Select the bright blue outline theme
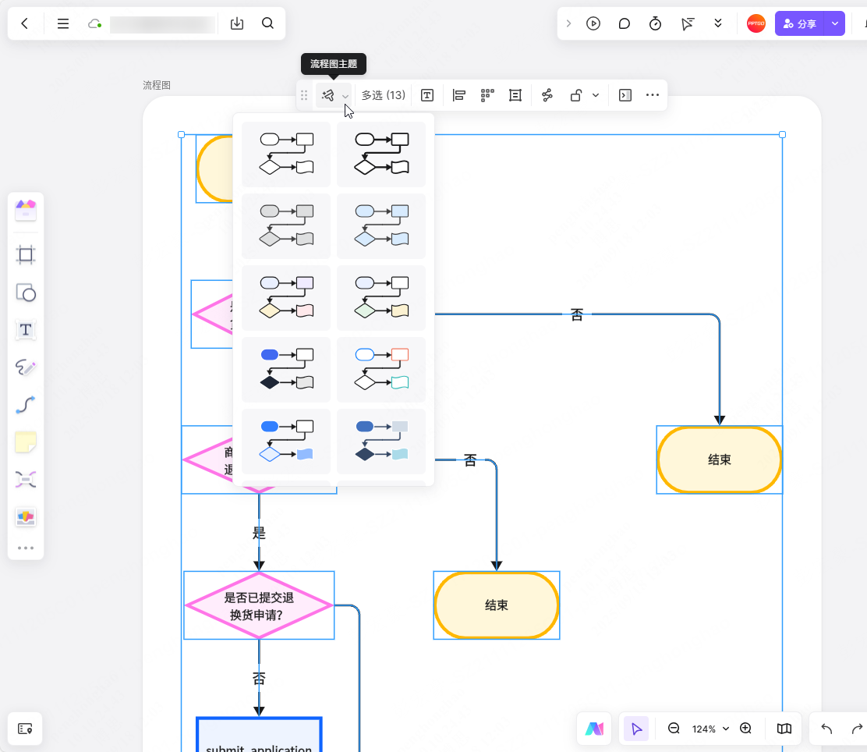This screenshot has height=752, width=867. point(286,442)
